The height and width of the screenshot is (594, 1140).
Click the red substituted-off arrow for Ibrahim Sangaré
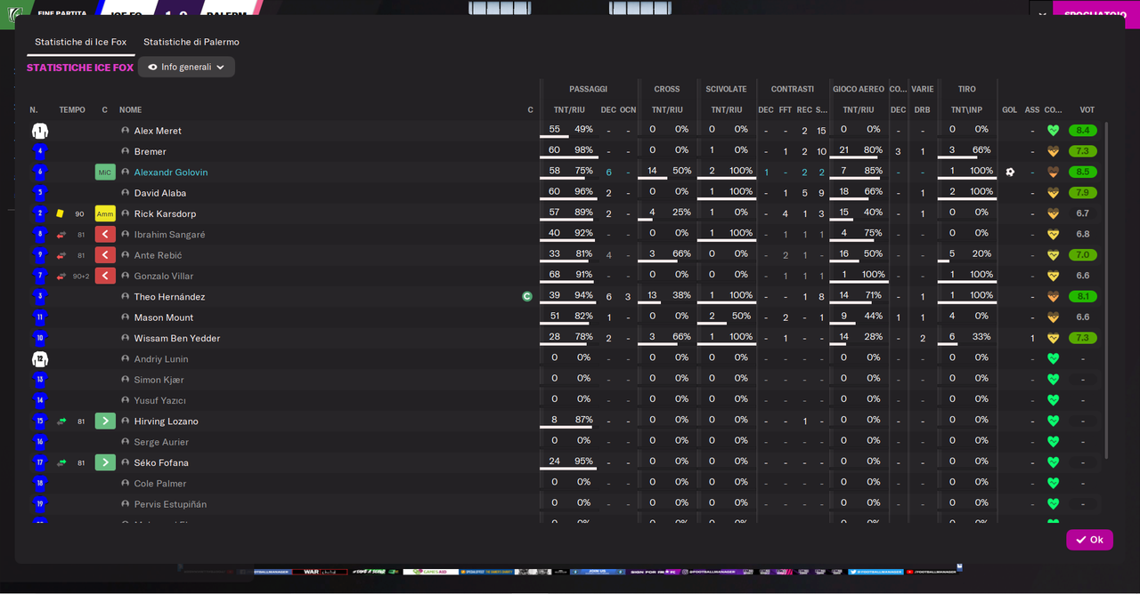tap(105, 234)
